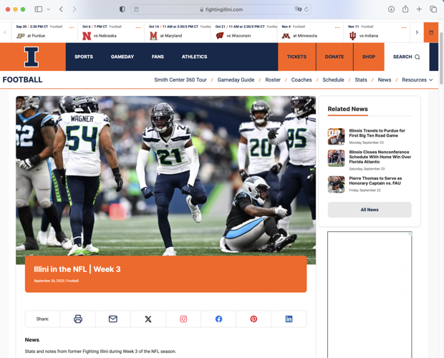Open the football News page
Image resolution: width=444 pixels, height=358 pixels.
pyautogui.click(x=385, y=79)
